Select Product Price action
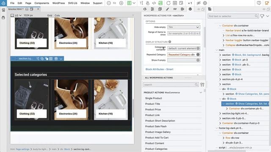The width and height of the screenshot is (271, 152). 153,109
